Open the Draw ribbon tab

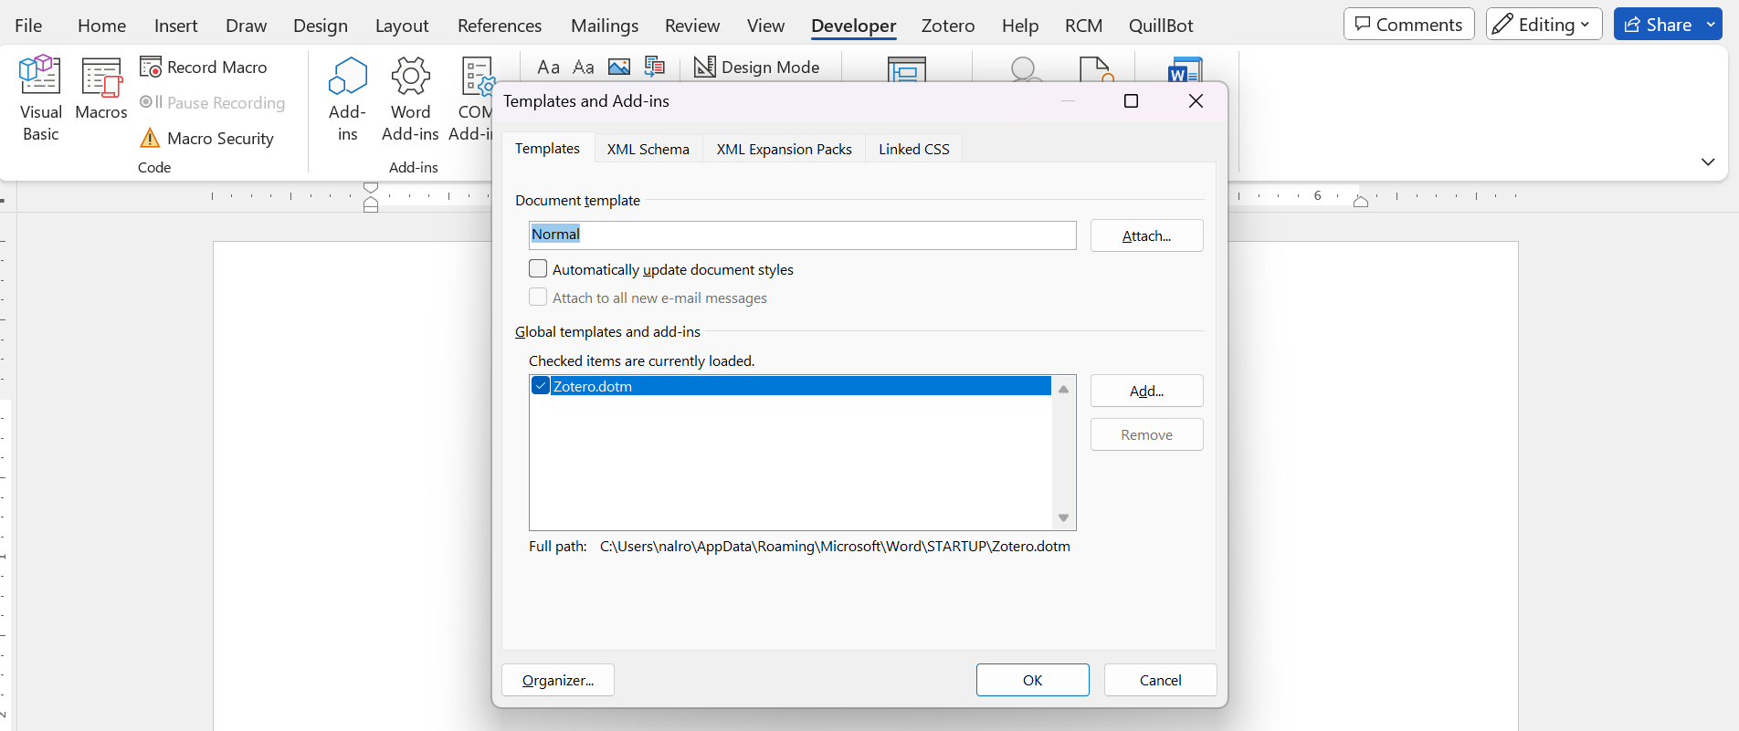(246, 26)
